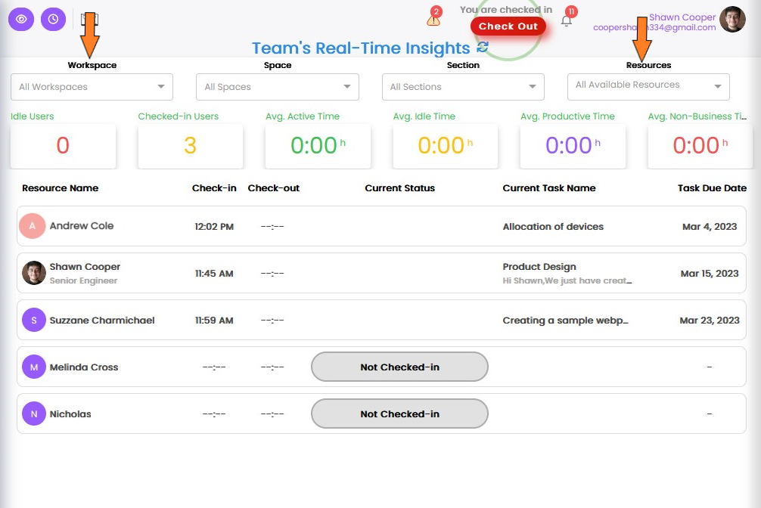This screenshot has width=761, height=508.
Task: Click the refresh icon beside Real-Time Insights title
Action: coord(482,47)
